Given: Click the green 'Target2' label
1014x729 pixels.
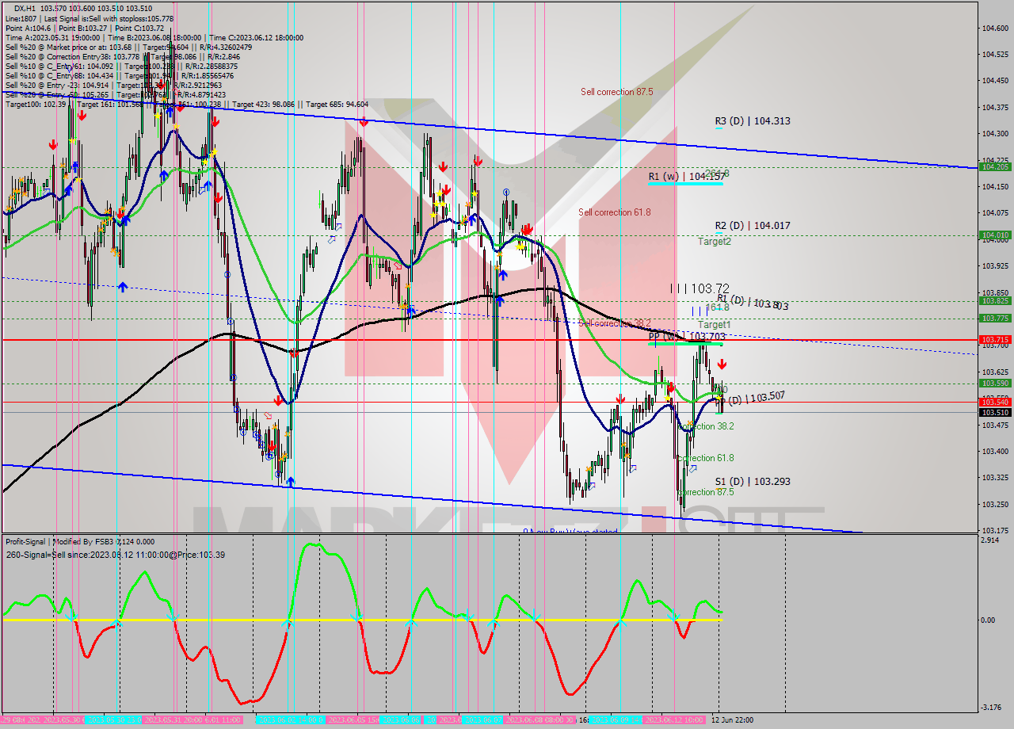Looking at the screenshot, I should [715, 242].
